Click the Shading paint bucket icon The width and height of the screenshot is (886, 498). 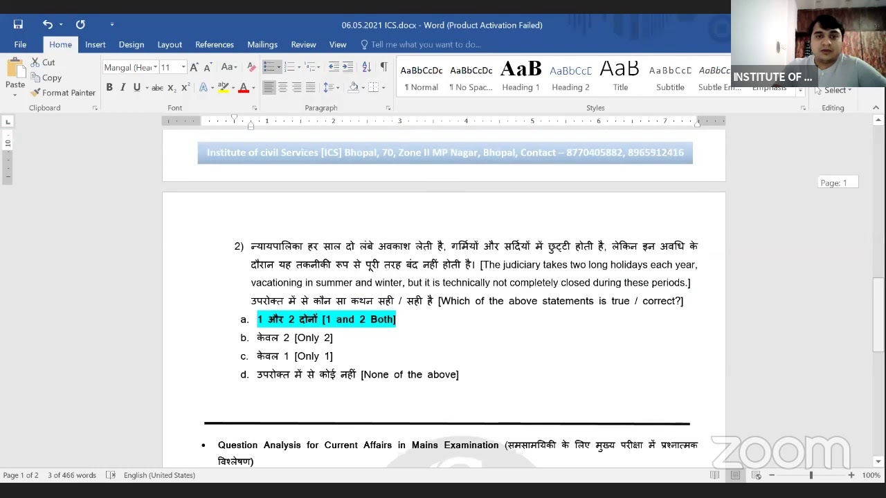click(353, 87)
